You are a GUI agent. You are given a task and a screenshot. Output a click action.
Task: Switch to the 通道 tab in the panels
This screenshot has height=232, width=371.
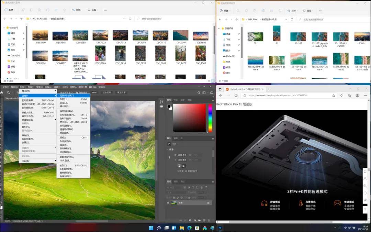(176, 181)
